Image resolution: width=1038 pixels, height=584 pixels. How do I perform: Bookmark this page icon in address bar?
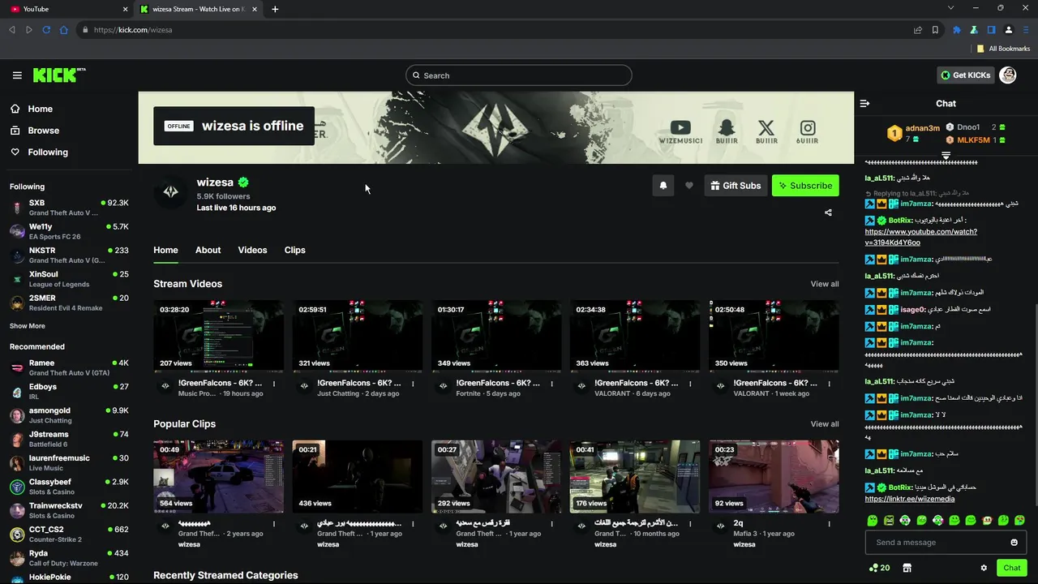(x=935, y=30)
